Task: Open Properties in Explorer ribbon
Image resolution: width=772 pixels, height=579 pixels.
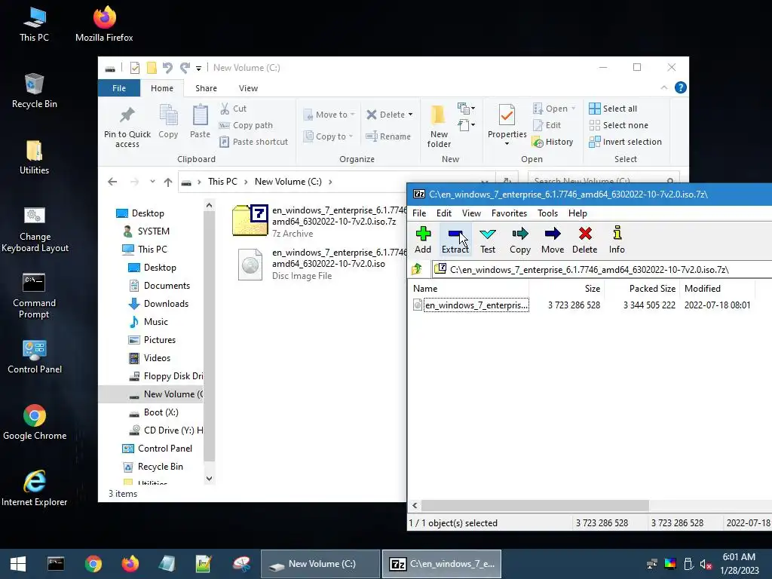Action: click(x=507, y=121)
